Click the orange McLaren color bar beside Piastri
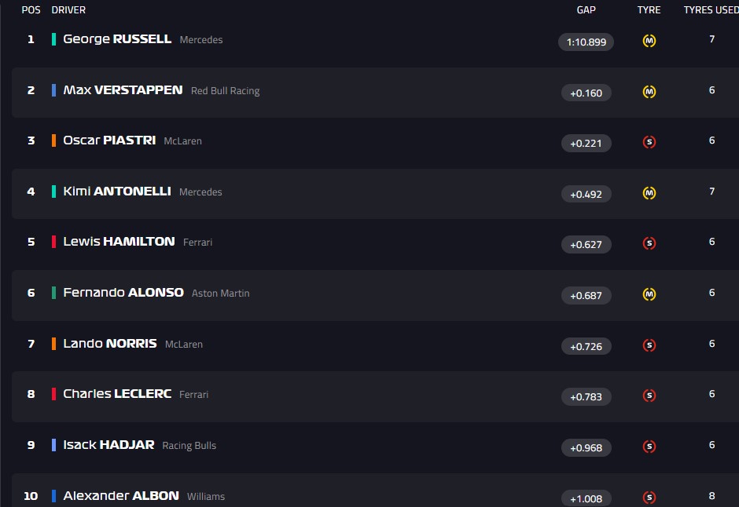The height and width of the screenshot is (507, 739). 53,140
